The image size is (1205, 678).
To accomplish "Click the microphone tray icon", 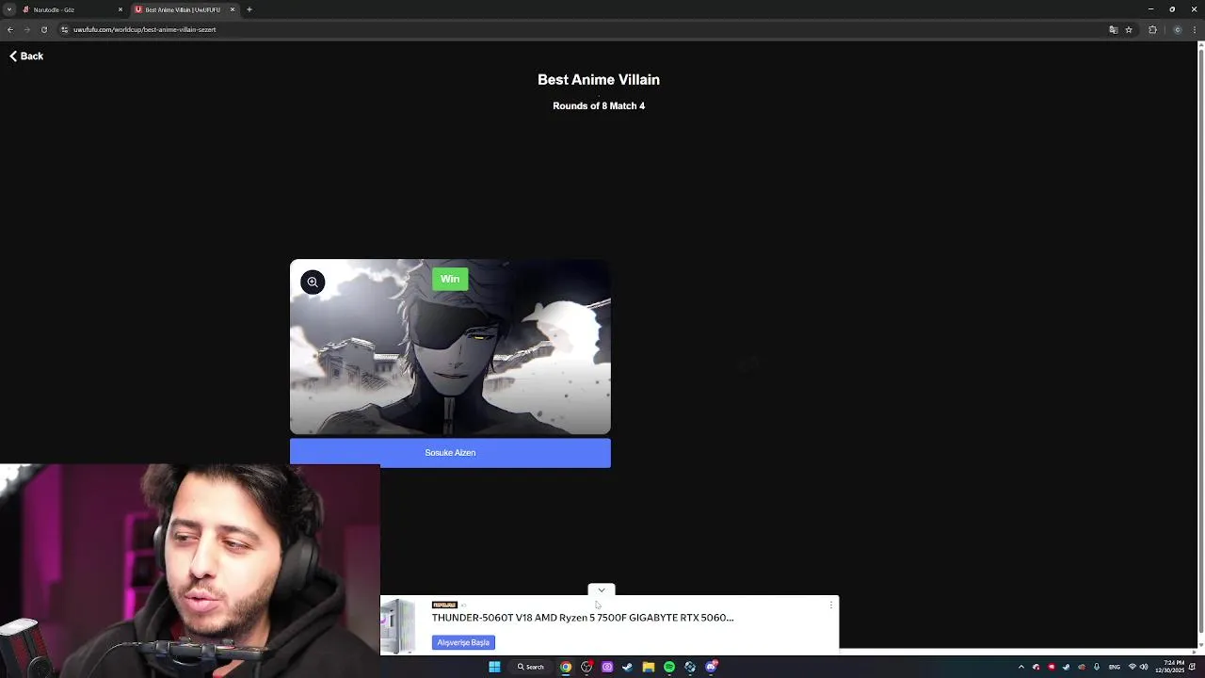I will click(x=1097, y=667).
